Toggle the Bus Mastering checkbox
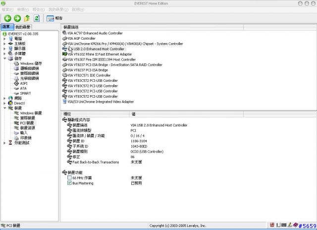 69,183
